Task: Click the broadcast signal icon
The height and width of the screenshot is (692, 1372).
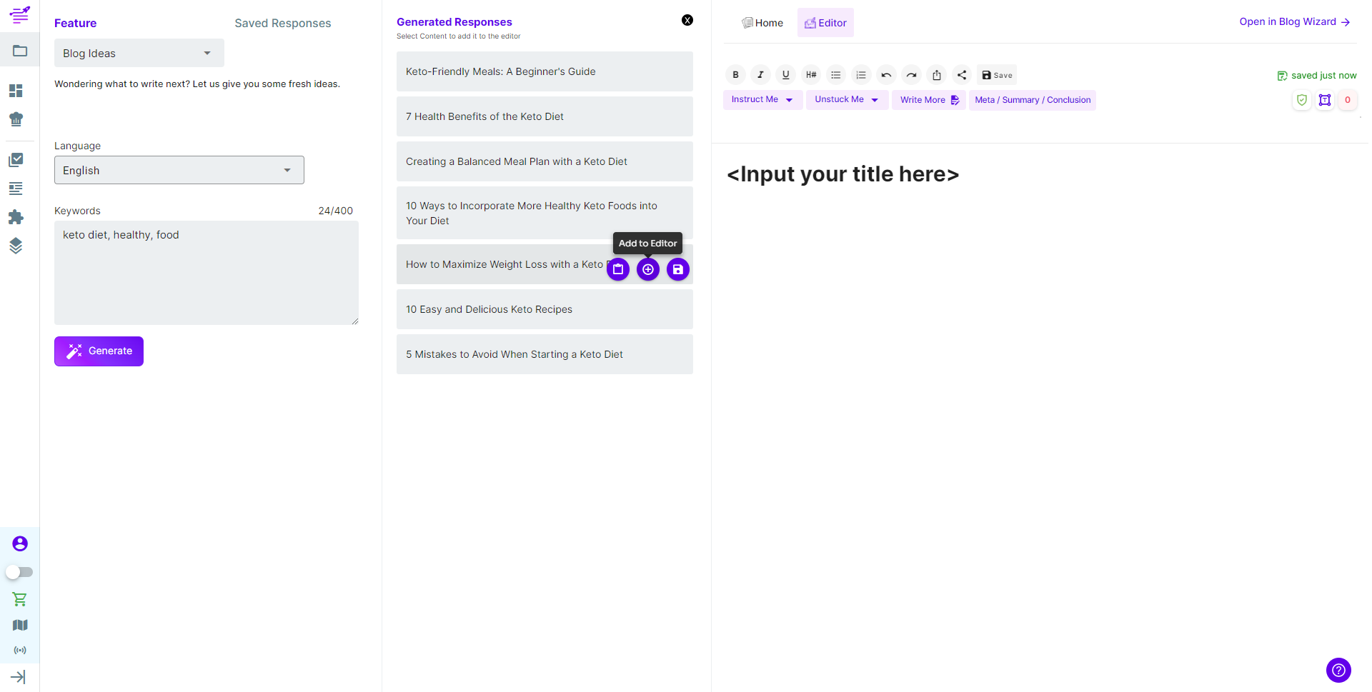Action: coord(20,651)
